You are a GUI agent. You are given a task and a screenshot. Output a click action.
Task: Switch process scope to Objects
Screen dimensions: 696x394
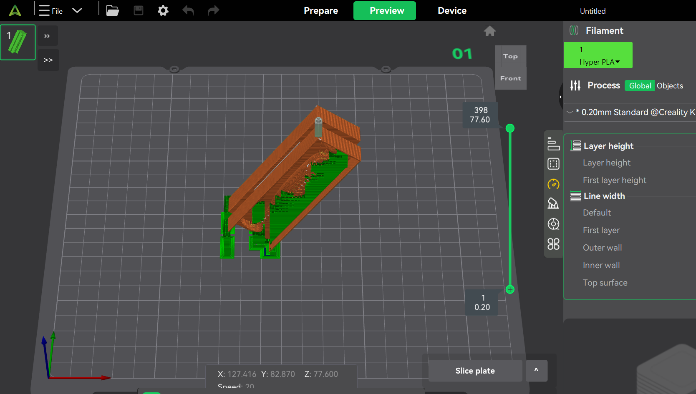point(670,85)
